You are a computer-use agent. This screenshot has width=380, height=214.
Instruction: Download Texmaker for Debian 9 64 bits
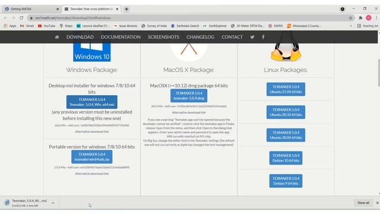(x=286, y=181)
